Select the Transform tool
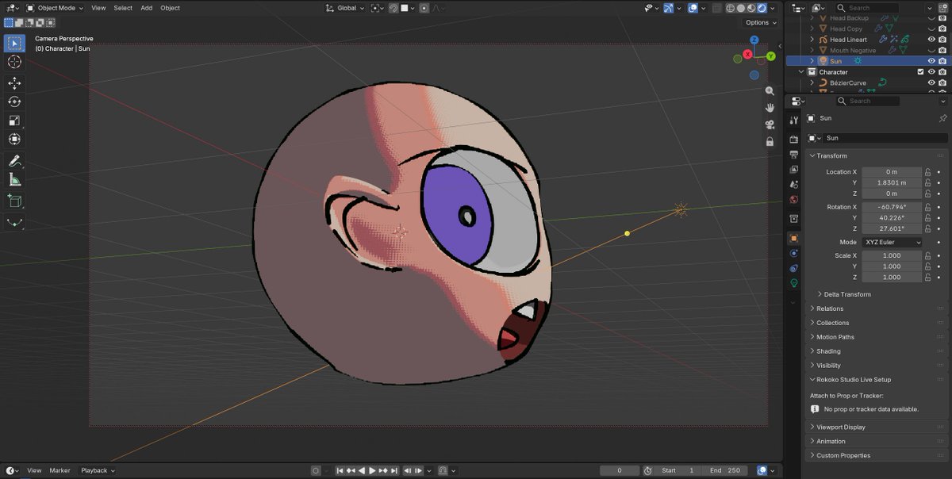Screen dimensions: 952x479 (14, 139)
